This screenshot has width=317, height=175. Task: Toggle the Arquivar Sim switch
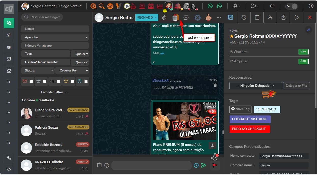304,61
